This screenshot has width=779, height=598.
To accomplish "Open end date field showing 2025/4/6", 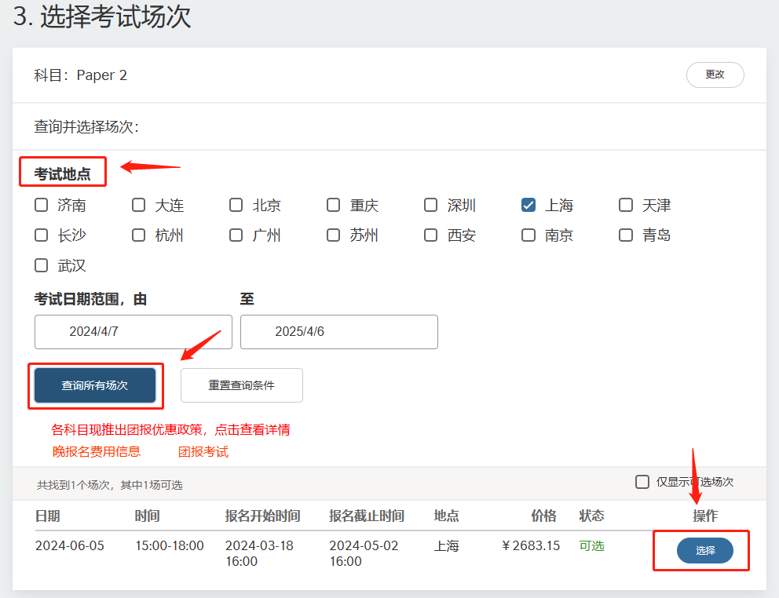I will click(339, 332).
